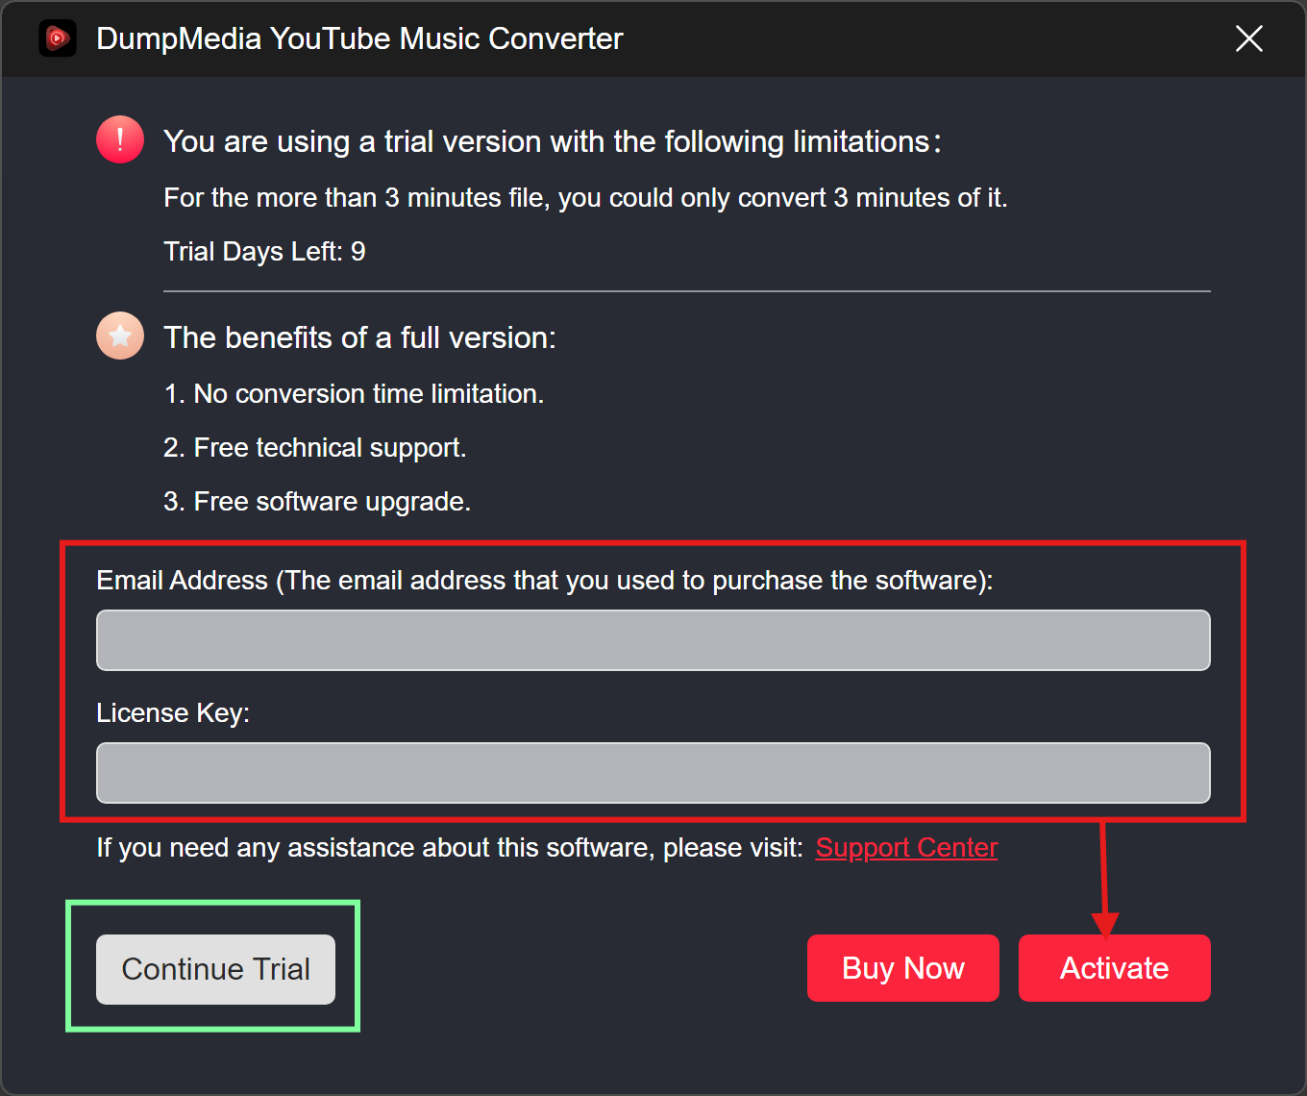The width and height of the screenshot is (1307, 1096).
Task: Click the red exclamation warning icon
Action: (120, 140)
